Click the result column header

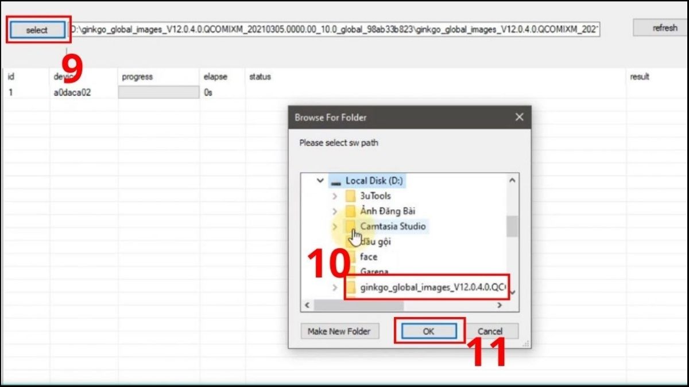click(x=639, y=77)
